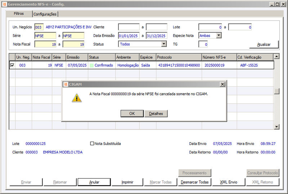The image size is (288, 194).
Task: Click the Confirmado status cell text
Action: pyautogui.click(x=104, y=65)
